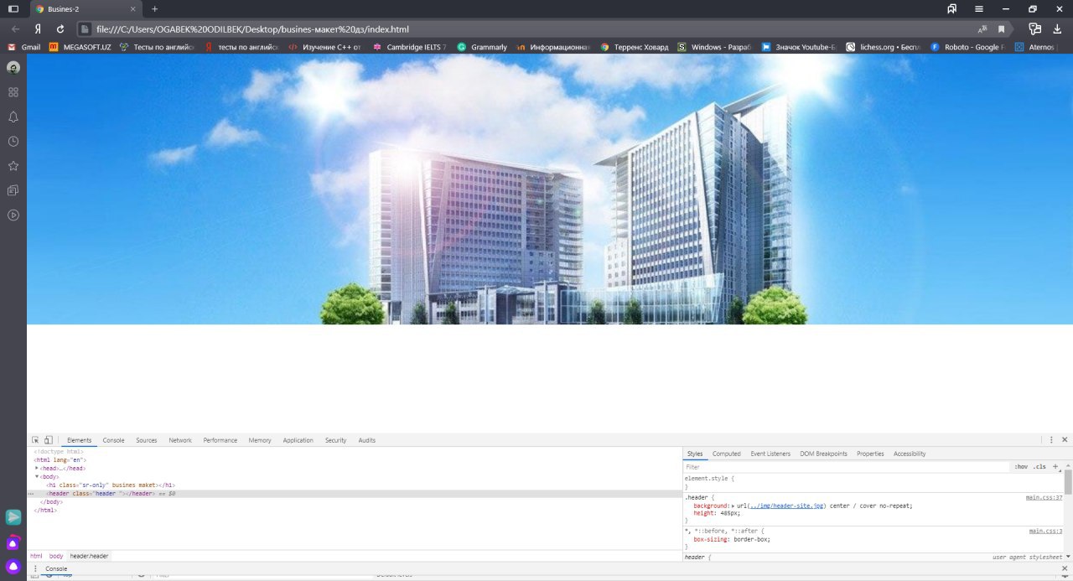Toggle the side panel icon at top-left
Screen dimensions: 1073x581
(13, 8)
